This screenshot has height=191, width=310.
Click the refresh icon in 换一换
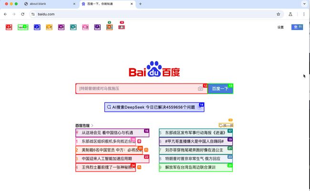point(221,125)
